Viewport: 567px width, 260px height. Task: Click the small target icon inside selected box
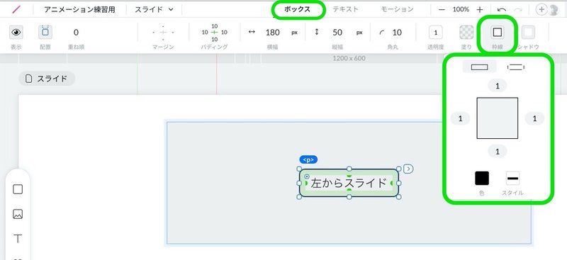pos(307,176)
